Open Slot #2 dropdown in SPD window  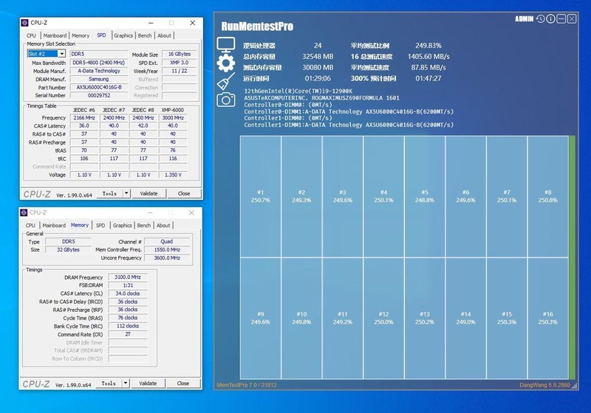coord(62,54)
